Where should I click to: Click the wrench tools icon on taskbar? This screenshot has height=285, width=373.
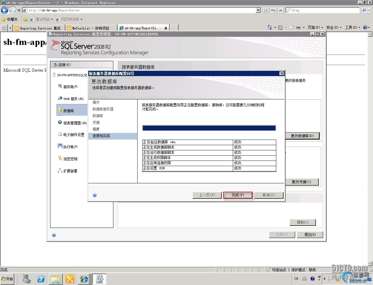pyautogui.click(x=70, y=279)
